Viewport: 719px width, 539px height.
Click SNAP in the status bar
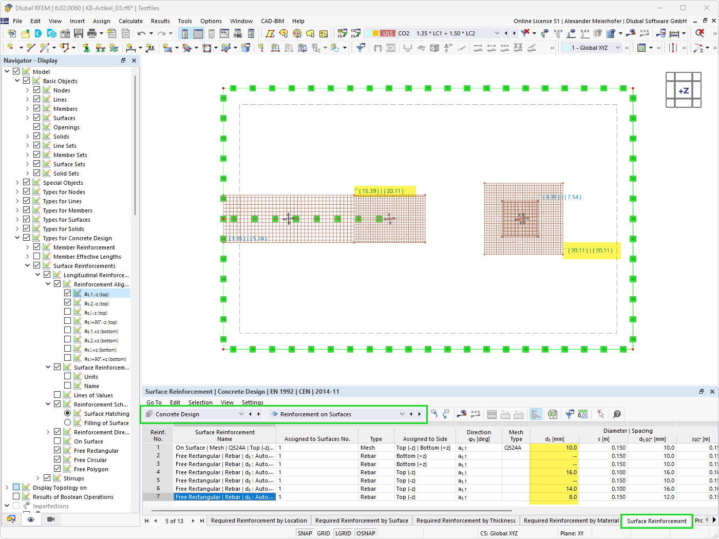305,533
